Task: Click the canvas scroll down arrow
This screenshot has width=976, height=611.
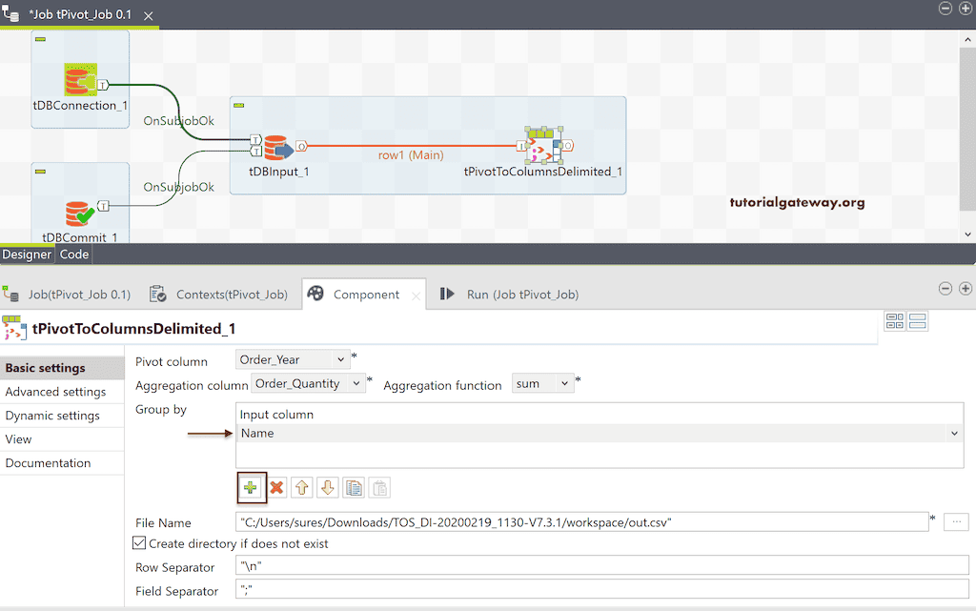Action: 968,234
